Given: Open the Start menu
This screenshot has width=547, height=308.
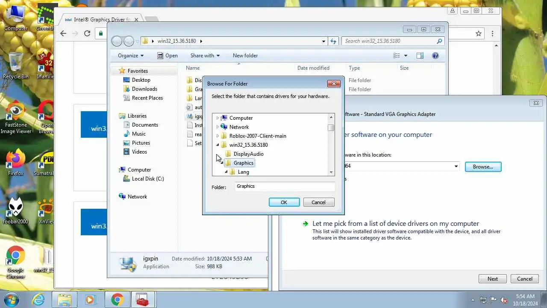Looking at the screenshot, I should 12,299.
